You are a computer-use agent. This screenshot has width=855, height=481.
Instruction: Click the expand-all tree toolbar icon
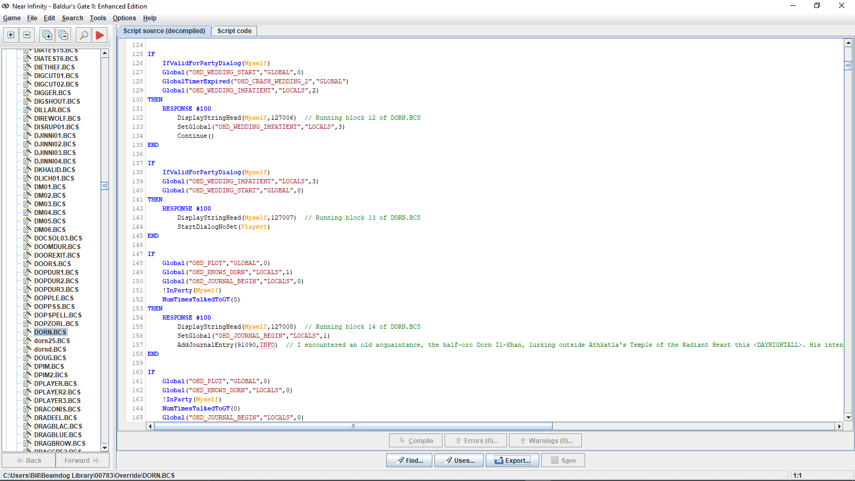[x=11, y=35]
